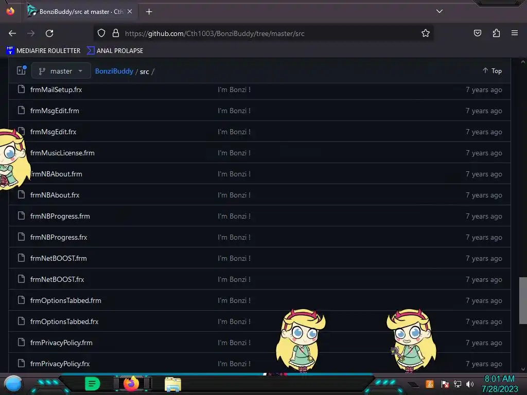
Task: Open file frmNetBOOST.frx
Action: (57, 279)
